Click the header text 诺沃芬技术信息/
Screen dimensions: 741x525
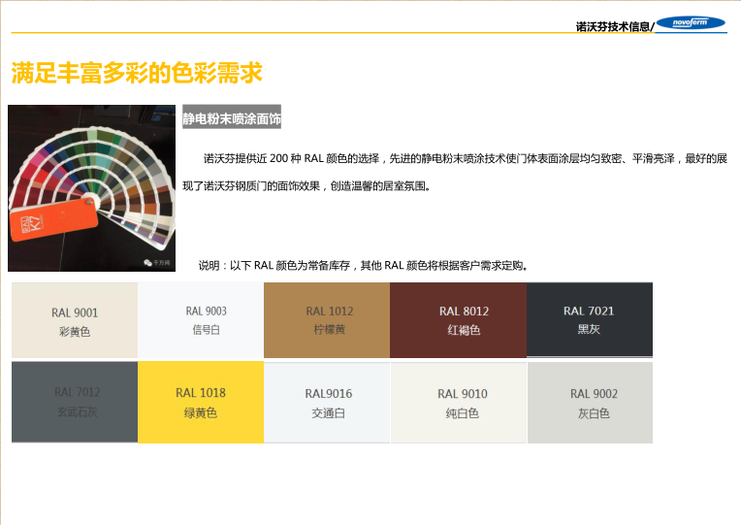[x=615, y=26]
